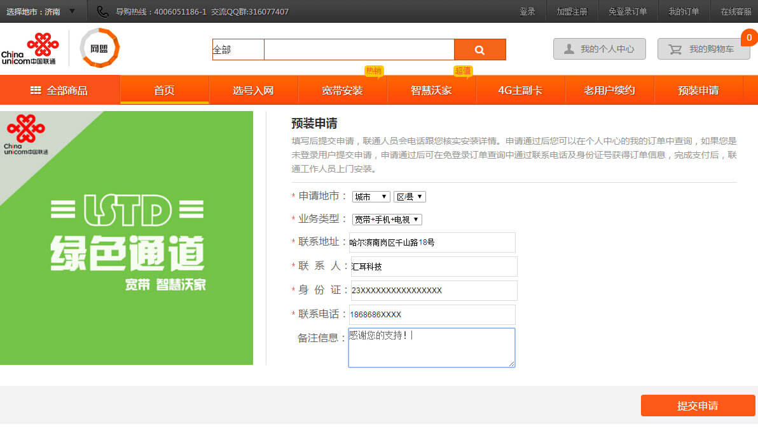The image size is (758, 429).
Task: Click the 导购热线 hotline number text
Action: coord(161,11)
